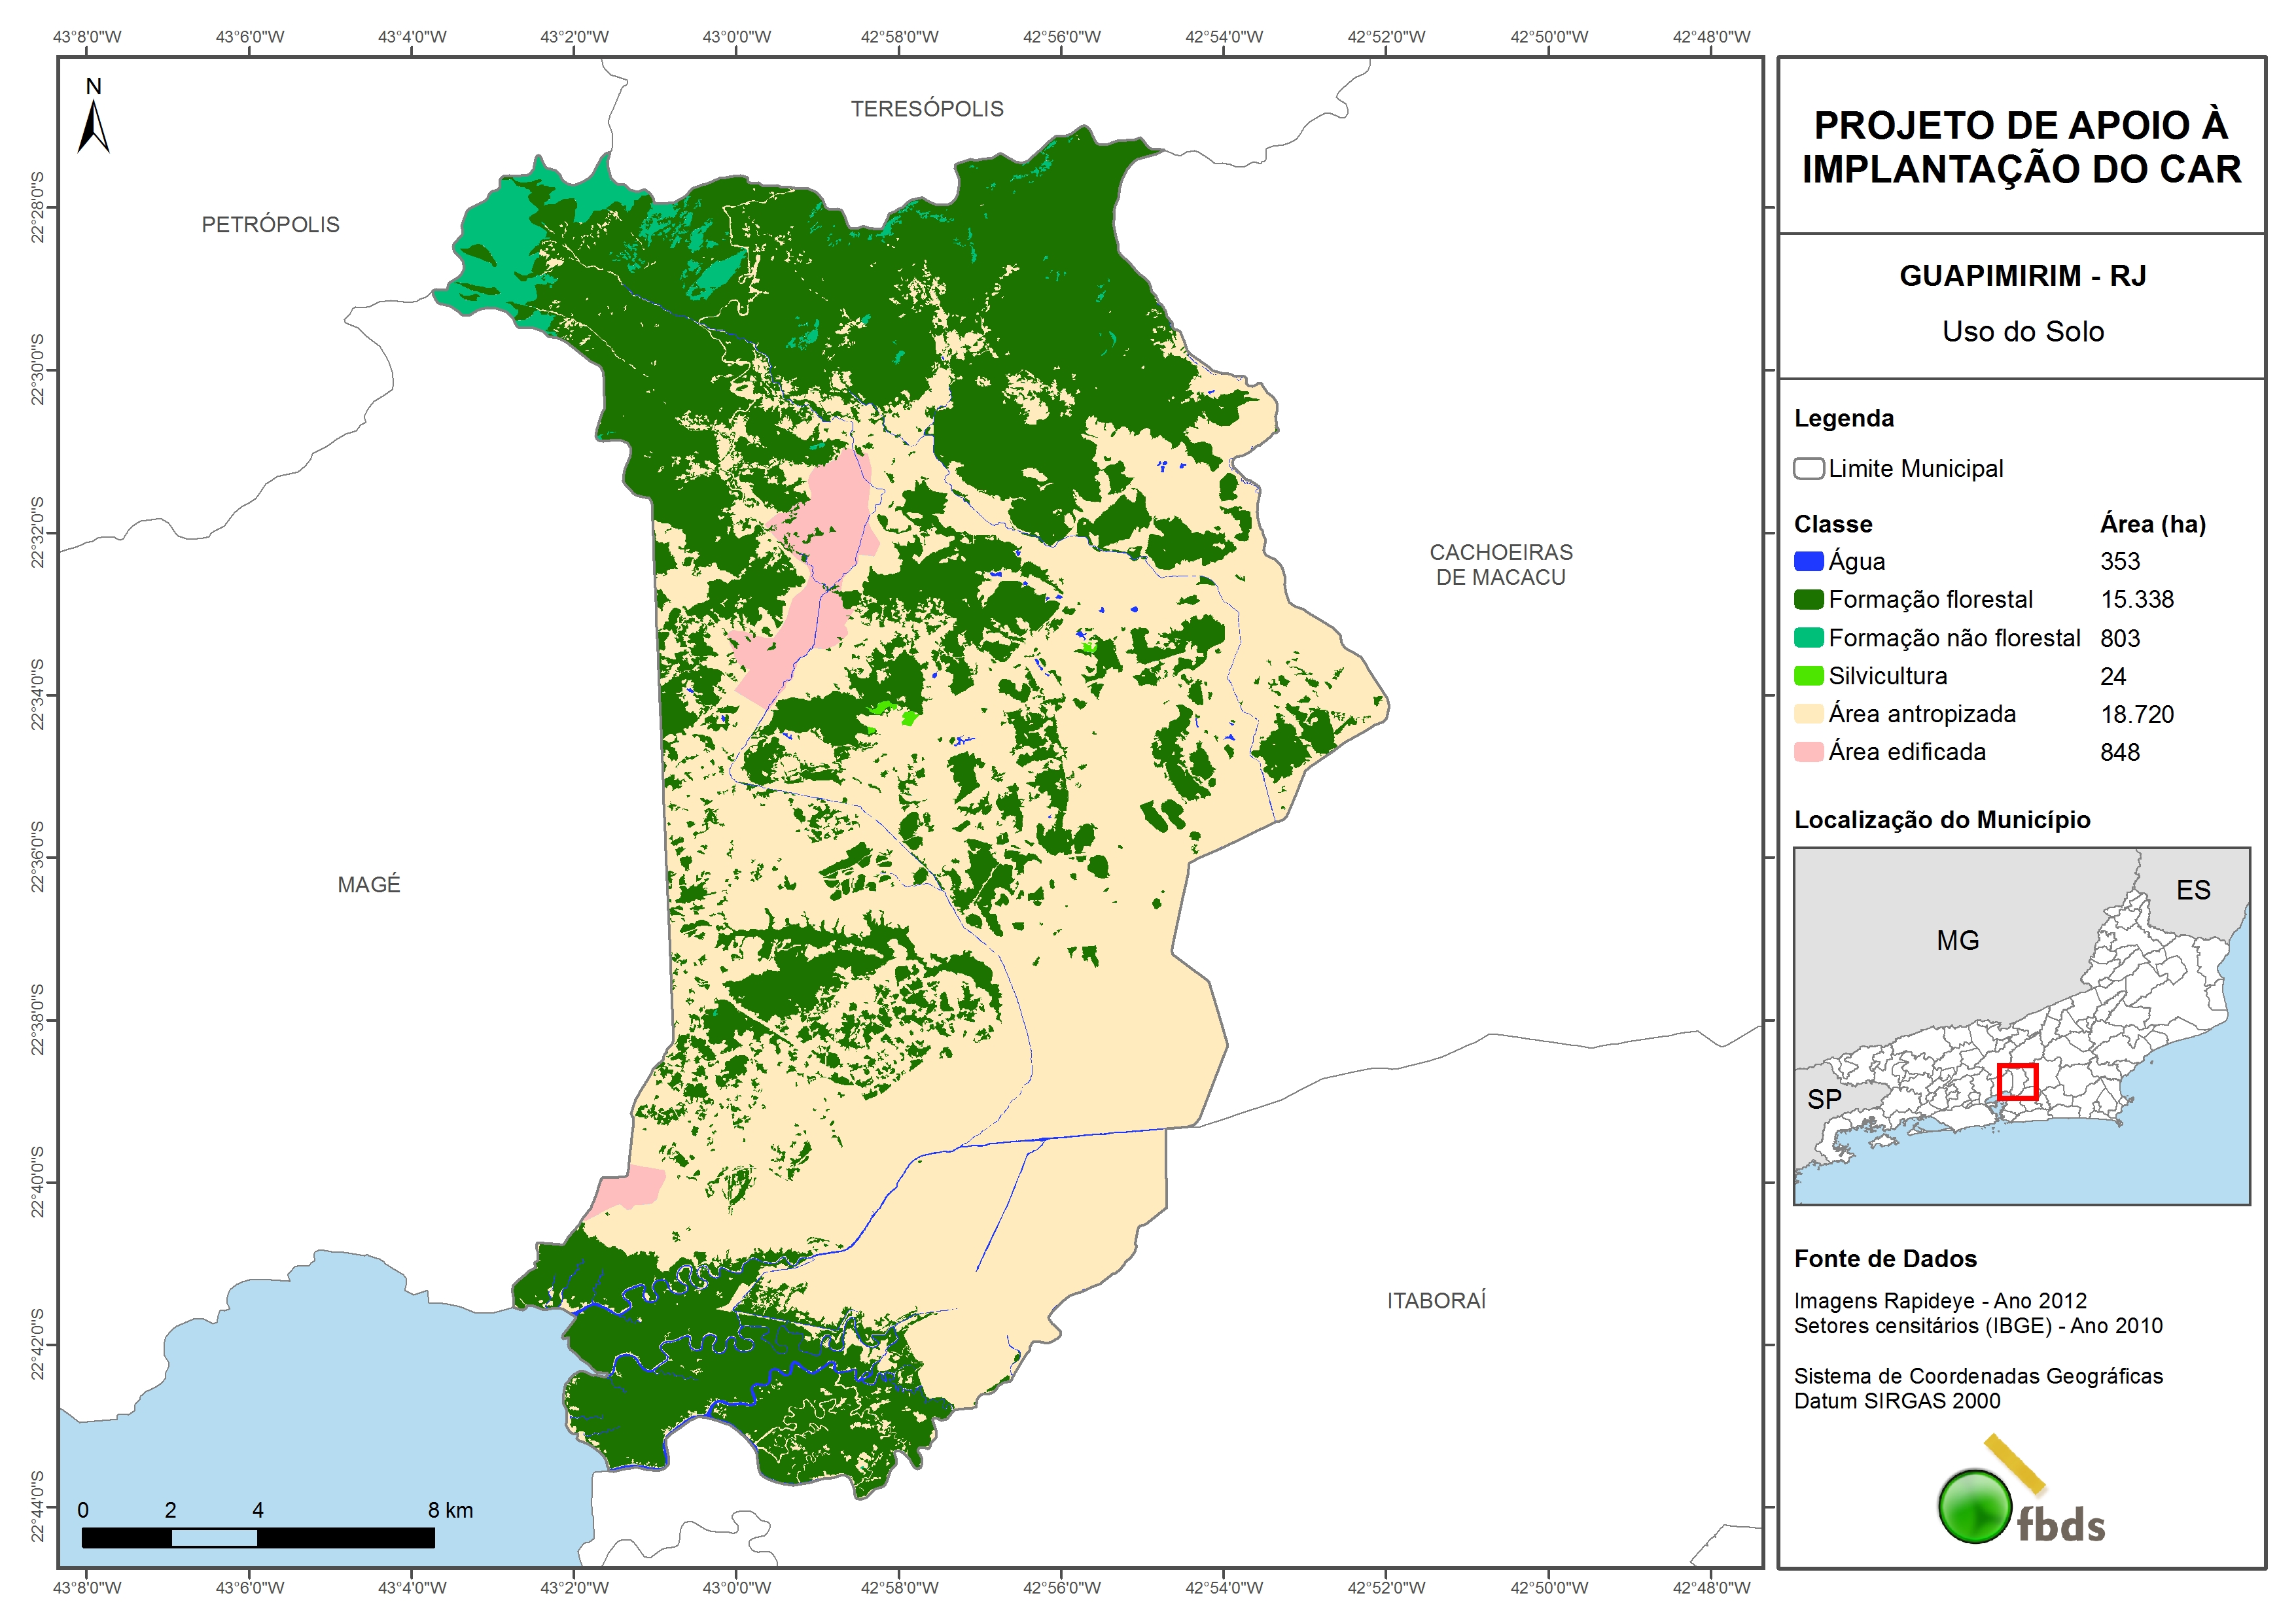
Task: Click the pink Área edificada swatch
Action: click(1808, 751)
